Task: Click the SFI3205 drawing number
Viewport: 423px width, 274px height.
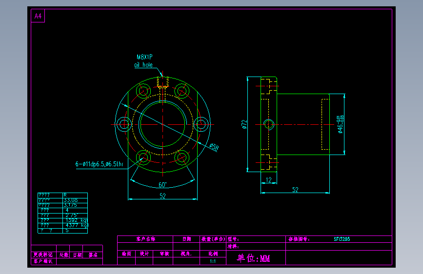Action: click(x=342, y=239)
